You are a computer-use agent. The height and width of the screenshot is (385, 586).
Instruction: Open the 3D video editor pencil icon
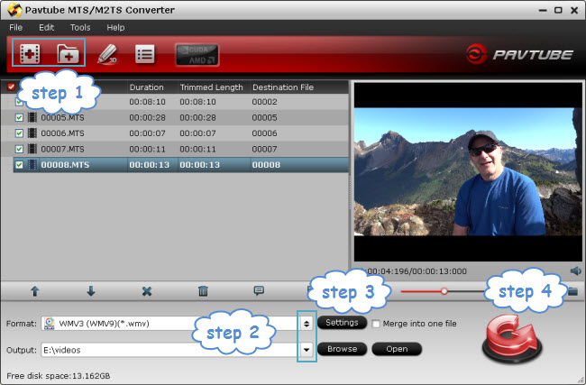[107, 53]
